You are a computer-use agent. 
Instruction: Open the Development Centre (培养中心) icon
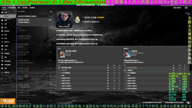click(2, 72)
